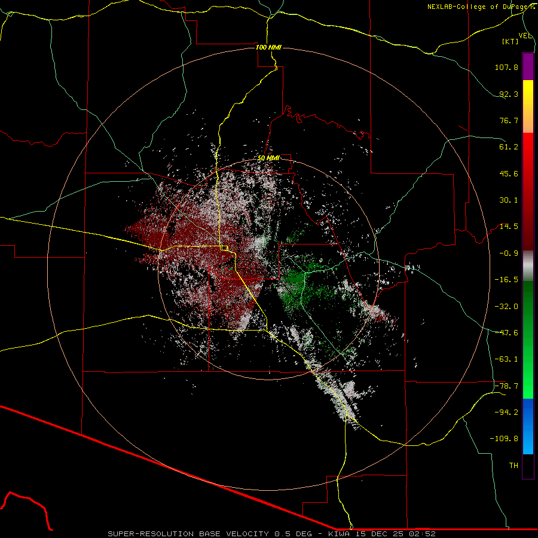Click the 45.6 legend value

(509, 173)
